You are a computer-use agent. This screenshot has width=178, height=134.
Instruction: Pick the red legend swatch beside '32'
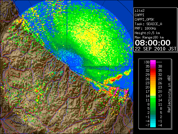pos(153,71)
